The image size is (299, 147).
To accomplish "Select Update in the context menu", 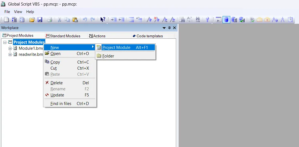I will (70, 95).
